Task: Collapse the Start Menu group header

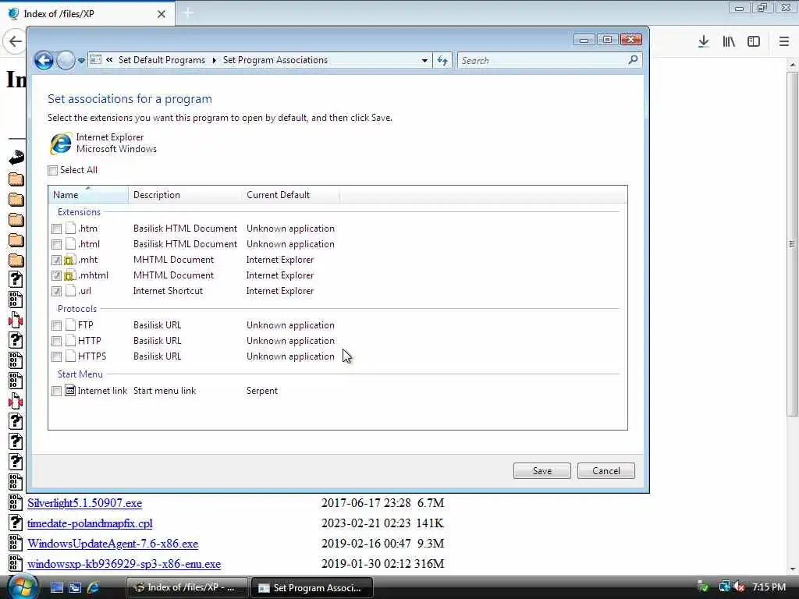Action: click(x=80, y=374)
